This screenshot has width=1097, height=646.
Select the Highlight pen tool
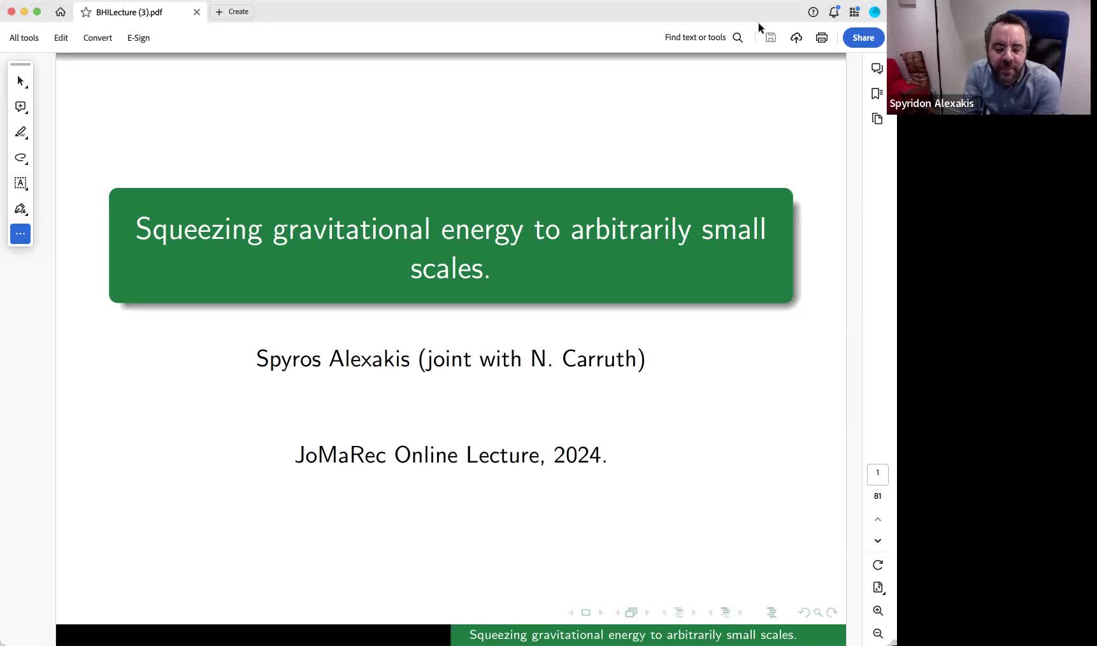(20, 133)
